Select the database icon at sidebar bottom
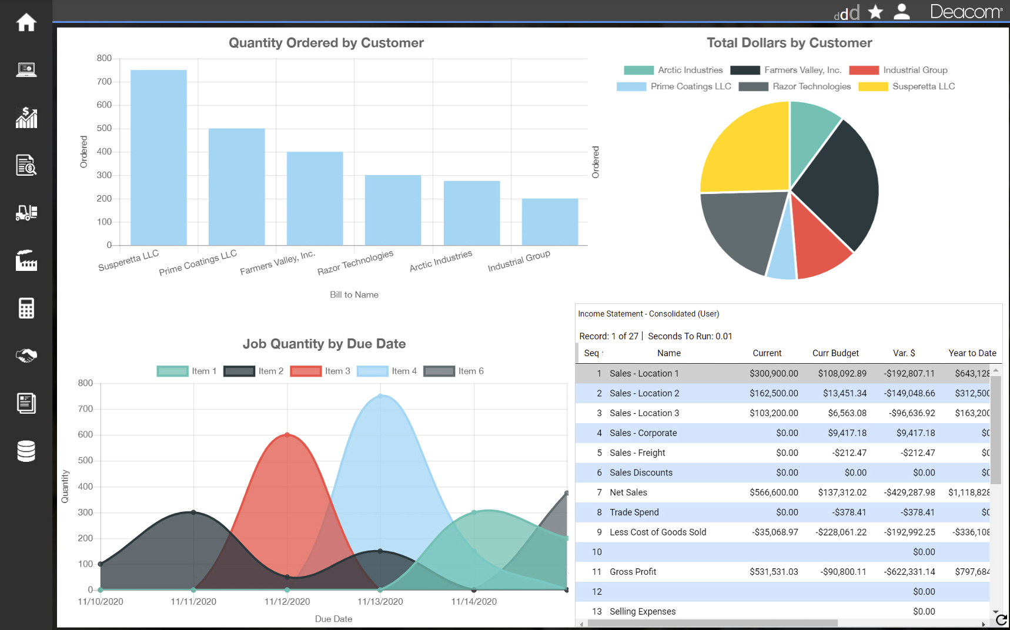This screenshot has width=1010, height=630. (26, 450)
